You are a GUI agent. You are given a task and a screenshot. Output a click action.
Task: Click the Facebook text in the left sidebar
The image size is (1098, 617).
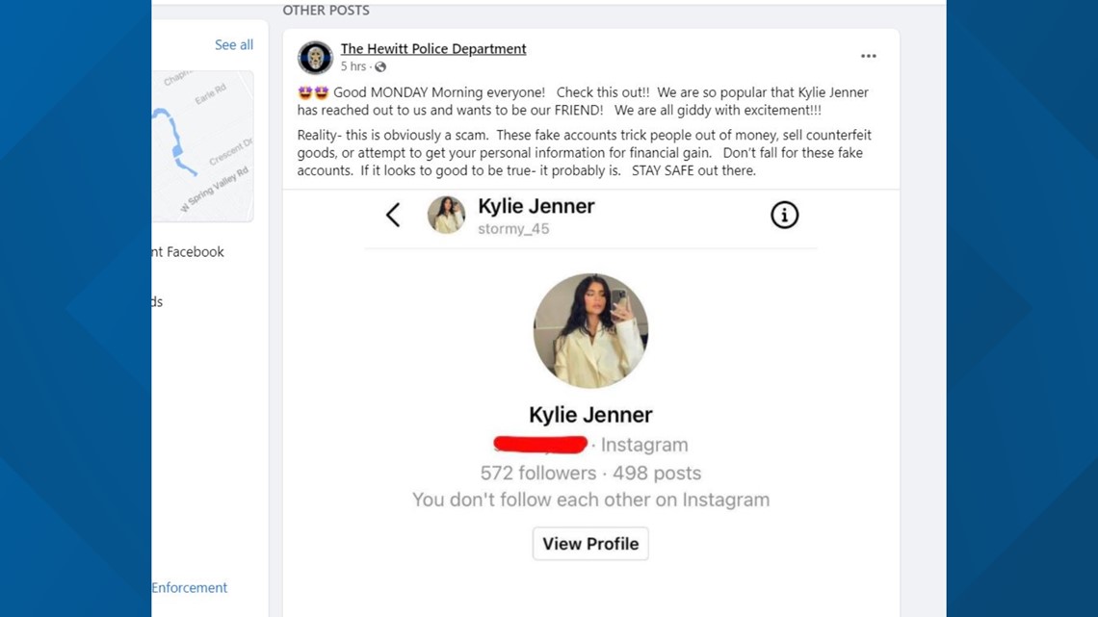tap(196, 252)
